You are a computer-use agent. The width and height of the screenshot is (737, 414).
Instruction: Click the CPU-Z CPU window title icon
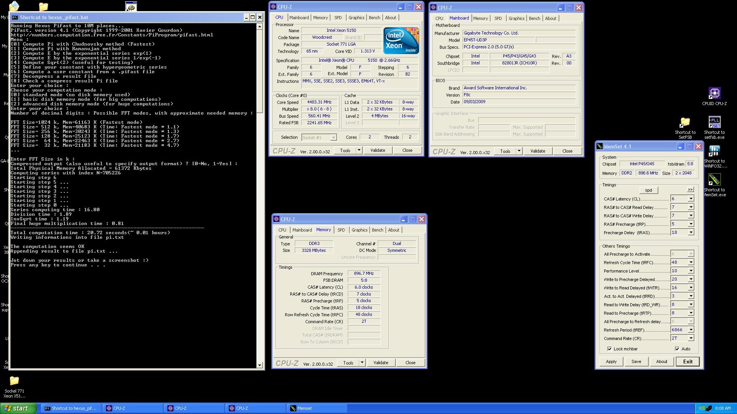(273, 7)
